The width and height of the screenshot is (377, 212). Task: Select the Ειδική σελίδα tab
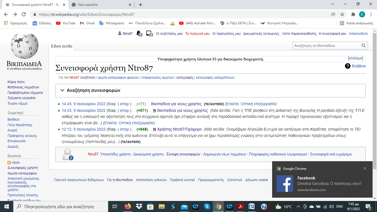[62, 46]
